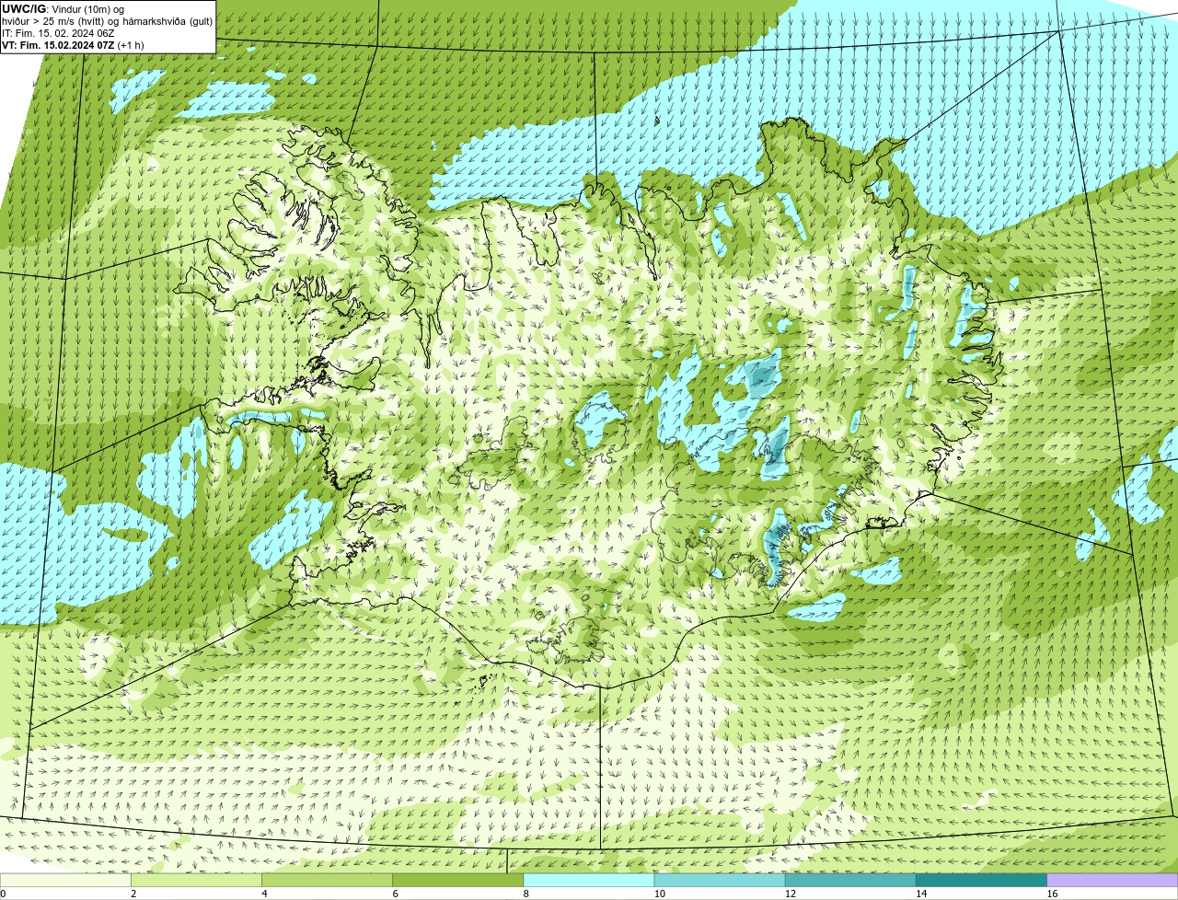Click the title line 'UWC/IG: Vindur (10m) og'
The height and width of the screenshot is (900, 1178).
coord(64,9)
